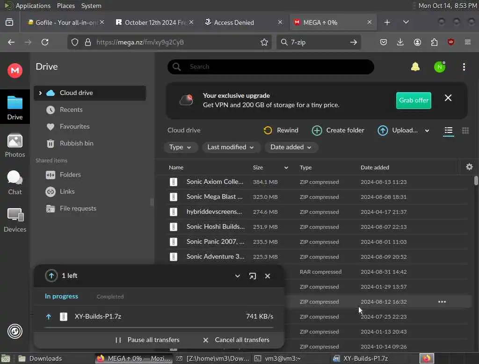Screen dimensions: 479x364
Task: Open the list all tabs dropdown
Action: [x=406, y=22]
